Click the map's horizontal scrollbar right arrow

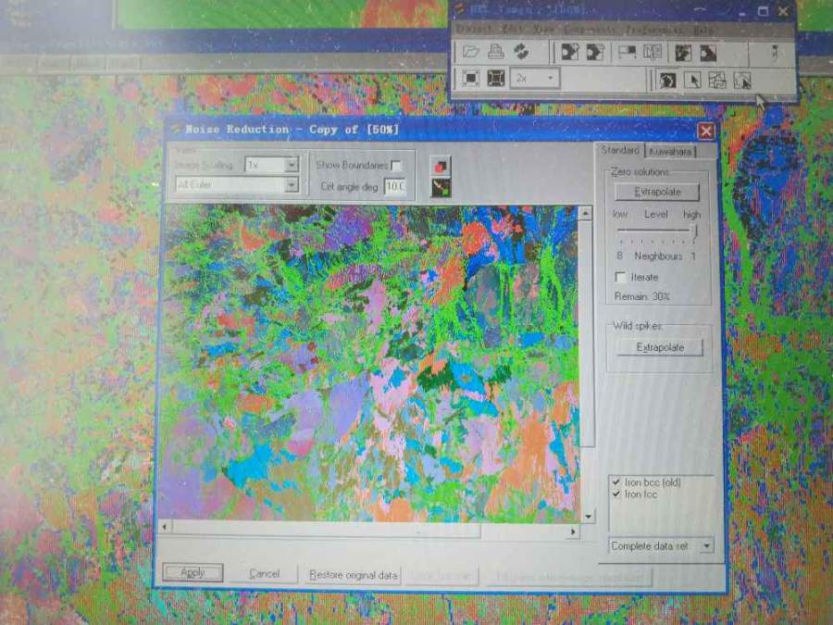[573, 531]
